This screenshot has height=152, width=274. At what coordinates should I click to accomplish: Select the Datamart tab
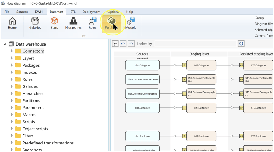56,12
